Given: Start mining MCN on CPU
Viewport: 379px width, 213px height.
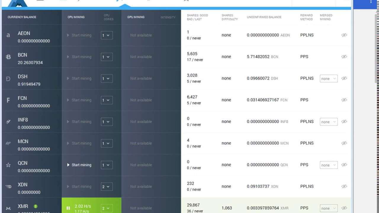Looking at the screenshot, I should click(x=79, y=143).
